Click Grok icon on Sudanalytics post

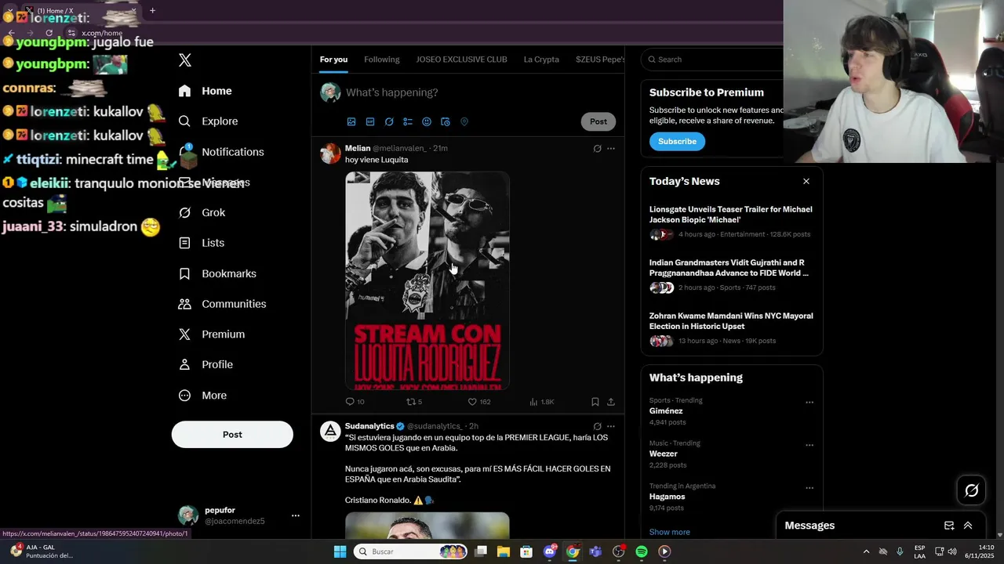(597, 427)
